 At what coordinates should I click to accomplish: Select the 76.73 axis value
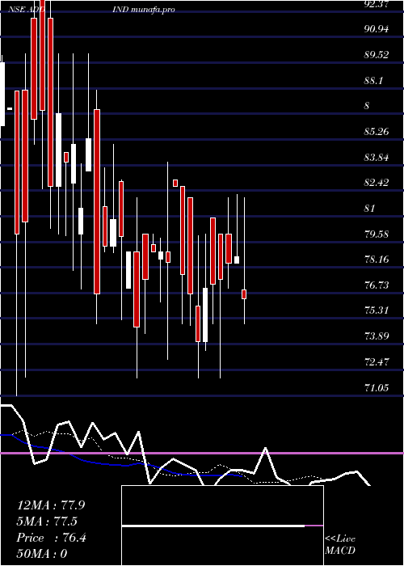click(377, 285)
